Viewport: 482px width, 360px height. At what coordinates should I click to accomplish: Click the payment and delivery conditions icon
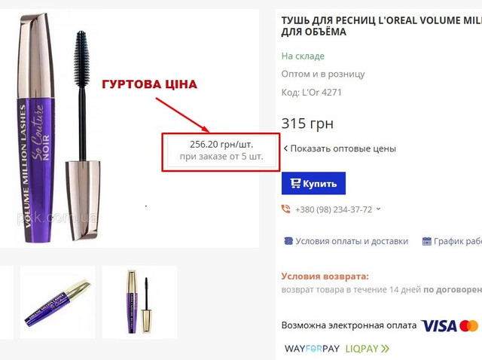click(288, 241)
